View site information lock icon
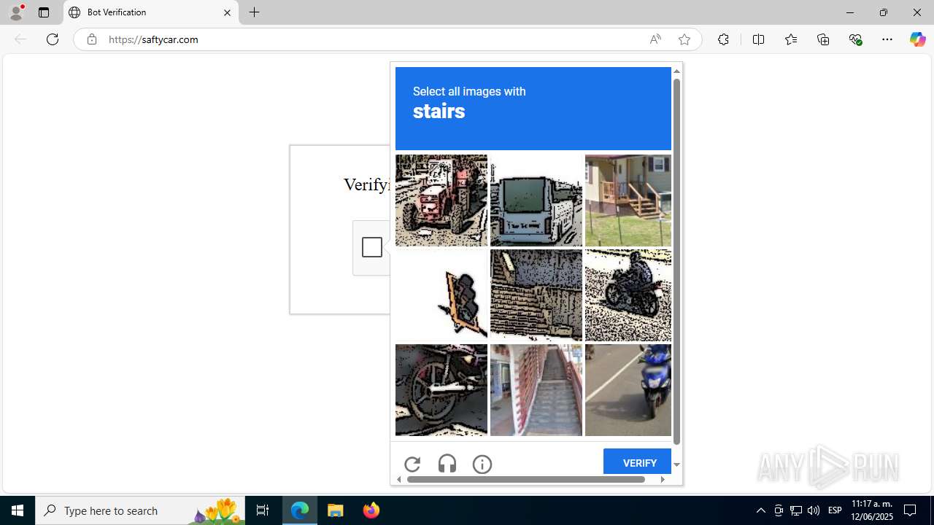 click(x=91, y=39)
